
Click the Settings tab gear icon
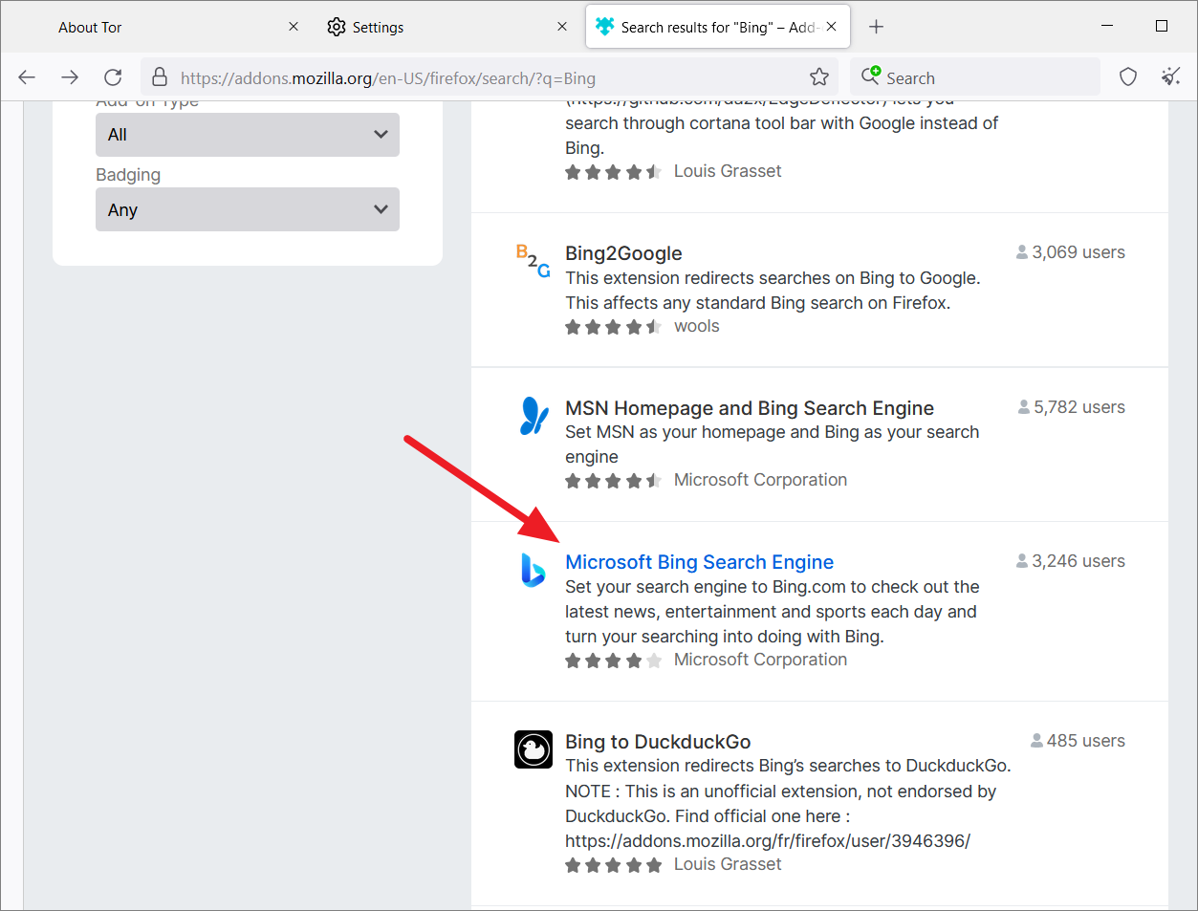(x=337, y=27)
